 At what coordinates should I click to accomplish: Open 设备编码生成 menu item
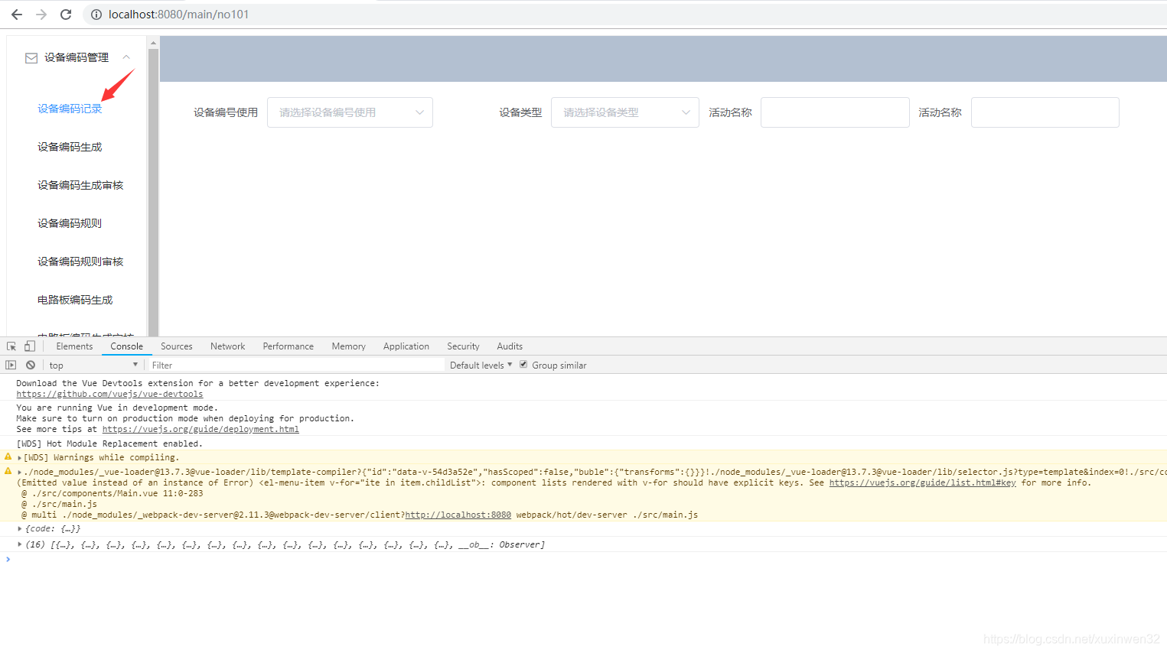70,147
